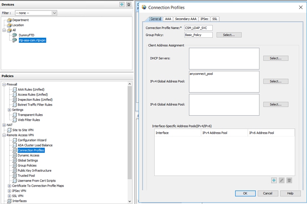Screen dimensions: 307x204
Task: Click the DummyFTD device icon
Action: click(15, 35)
